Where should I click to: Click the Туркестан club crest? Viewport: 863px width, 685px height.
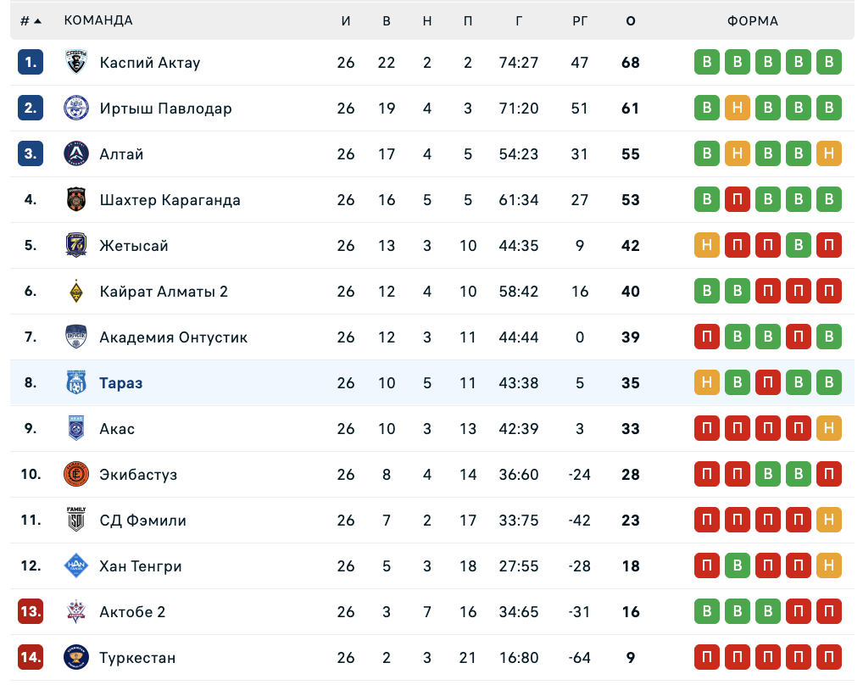click(x=76, y=658)
